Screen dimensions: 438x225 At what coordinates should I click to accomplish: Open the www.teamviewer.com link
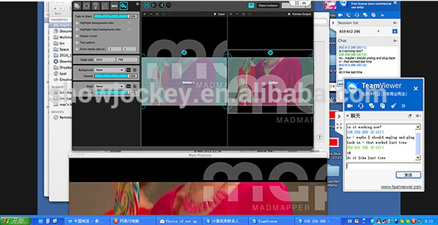pos(401,186)
